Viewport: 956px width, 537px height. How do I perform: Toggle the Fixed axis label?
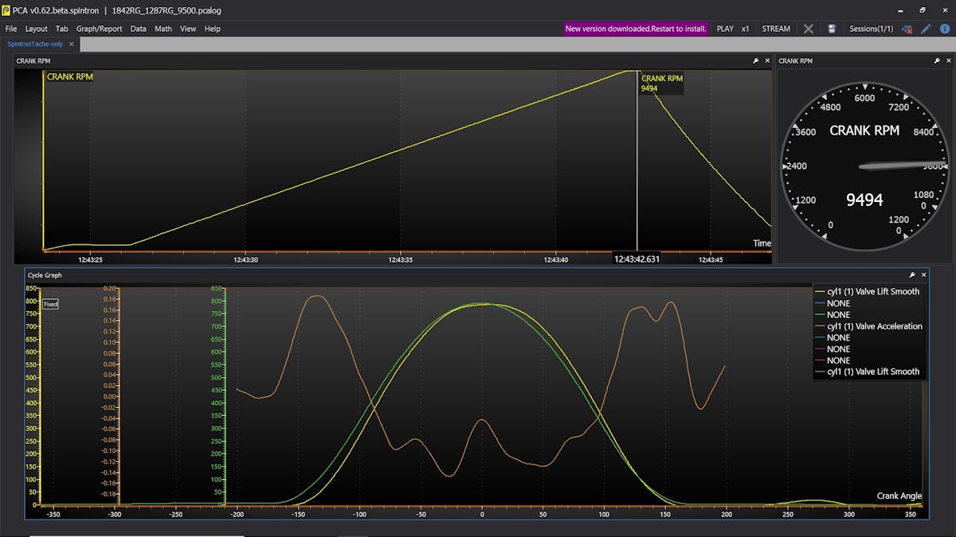[x=50, y=304]
